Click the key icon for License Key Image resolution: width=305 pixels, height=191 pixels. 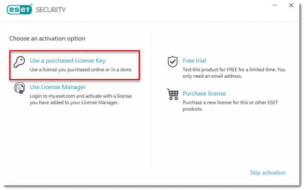point(19,62)
